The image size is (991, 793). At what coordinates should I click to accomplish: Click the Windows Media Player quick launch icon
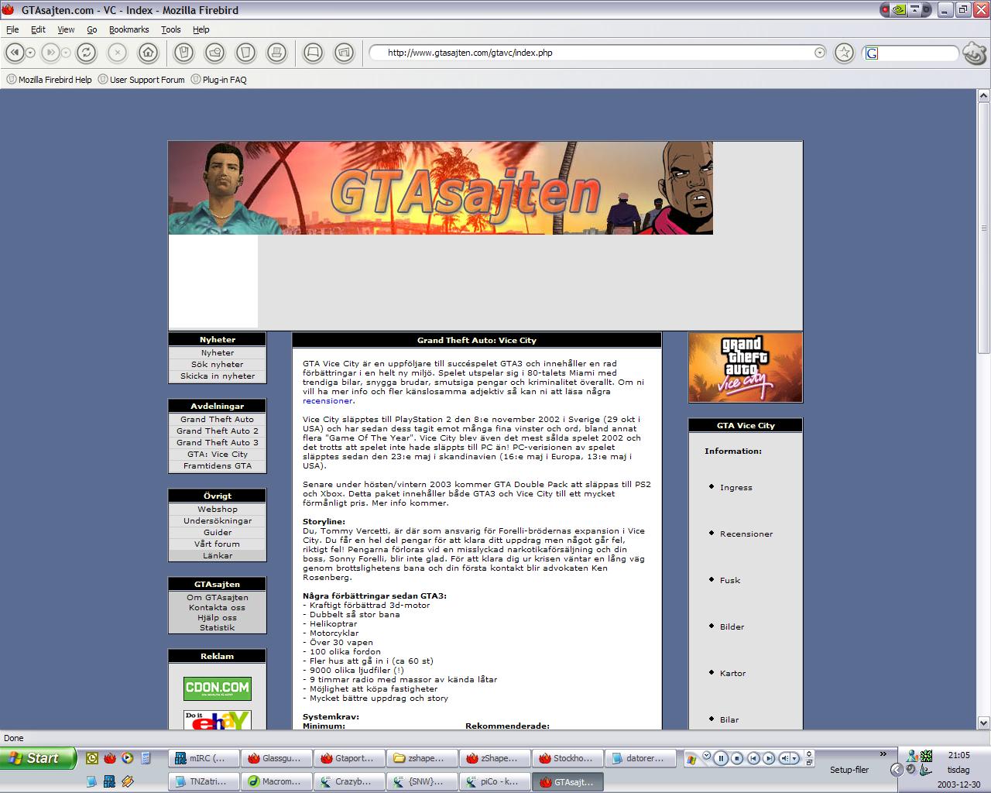[x=127, y=758]
